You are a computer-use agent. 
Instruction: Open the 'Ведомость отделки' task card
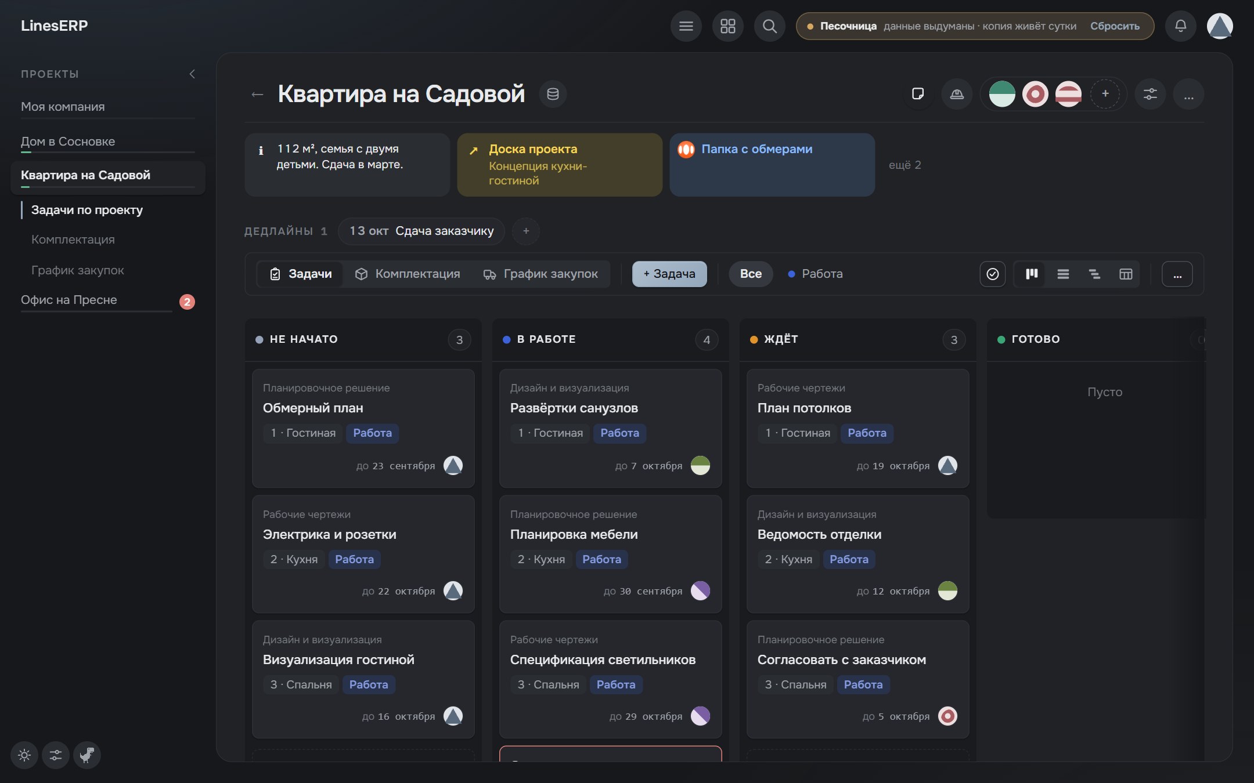pyautogui.click(x=858, y=554)
